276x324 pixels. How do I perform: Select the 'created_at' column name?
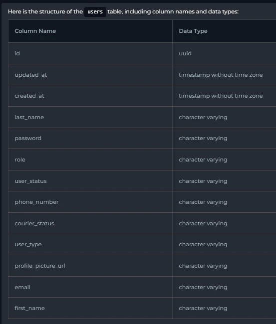(x=29, y=96)
